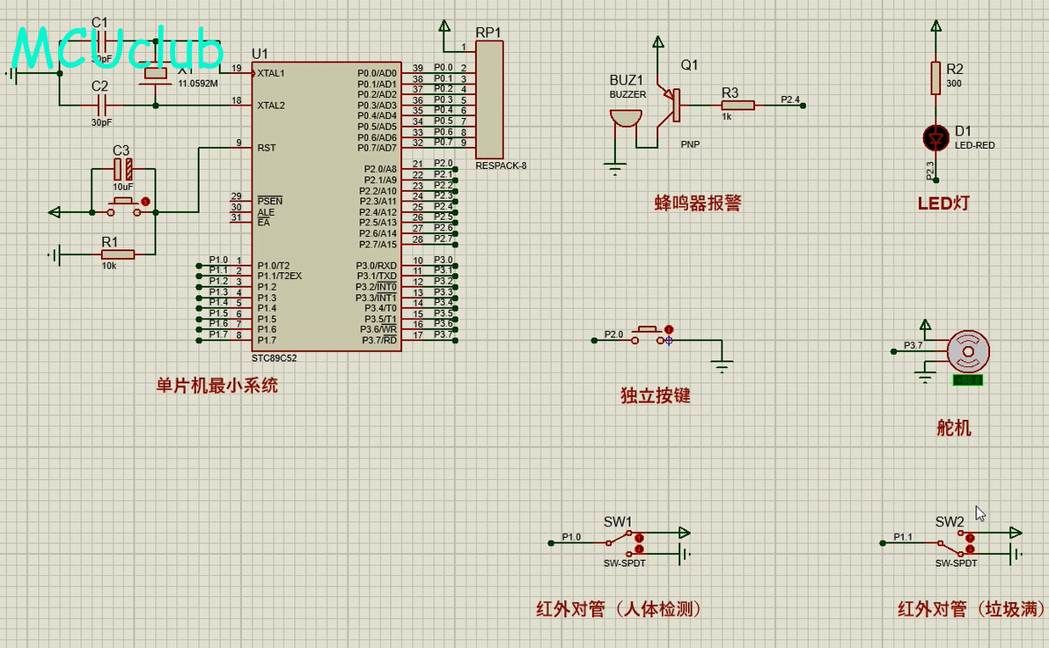Select the power terminal left of reset button

55,212
